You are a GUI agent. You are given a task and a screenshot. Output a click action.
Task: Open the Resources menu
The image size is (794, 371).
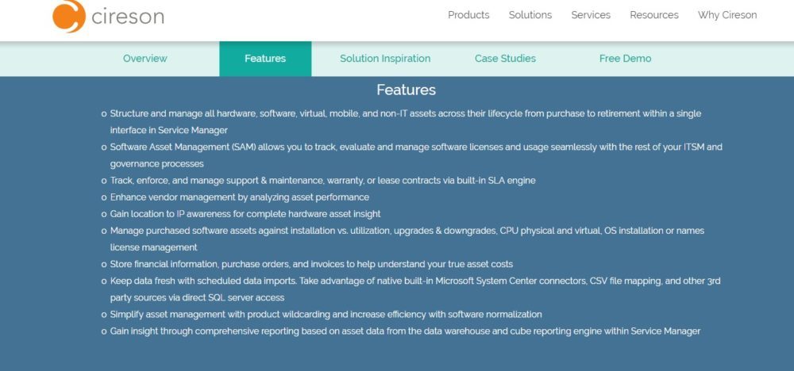[654, 15]
